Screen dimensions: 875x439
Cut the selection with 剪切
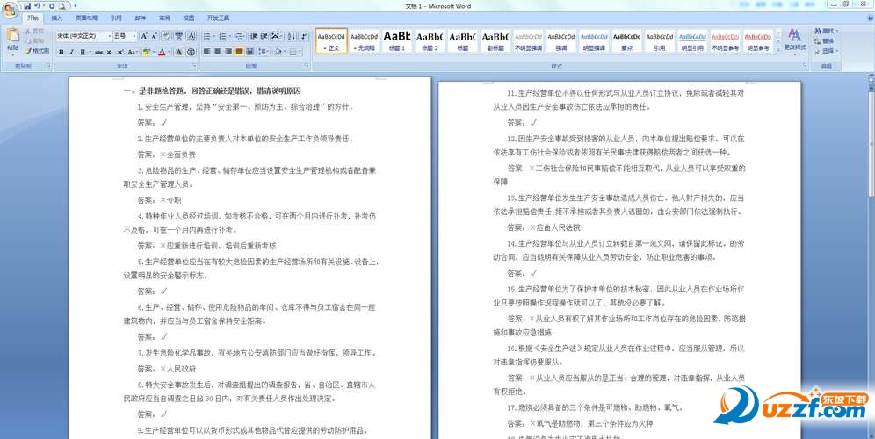tap(34, 32)
